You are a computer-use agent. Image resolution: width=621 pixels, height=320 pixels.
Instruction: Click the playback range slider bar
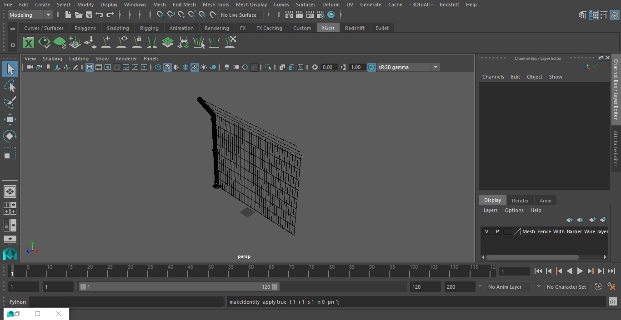[x=179, y=287]
